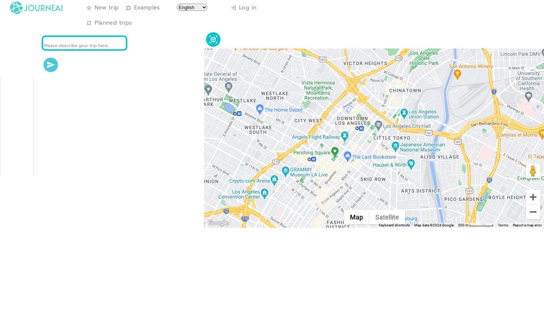Click the New trip star icon
Viewport: 544px width, 326px height.
tap(89, 8)
